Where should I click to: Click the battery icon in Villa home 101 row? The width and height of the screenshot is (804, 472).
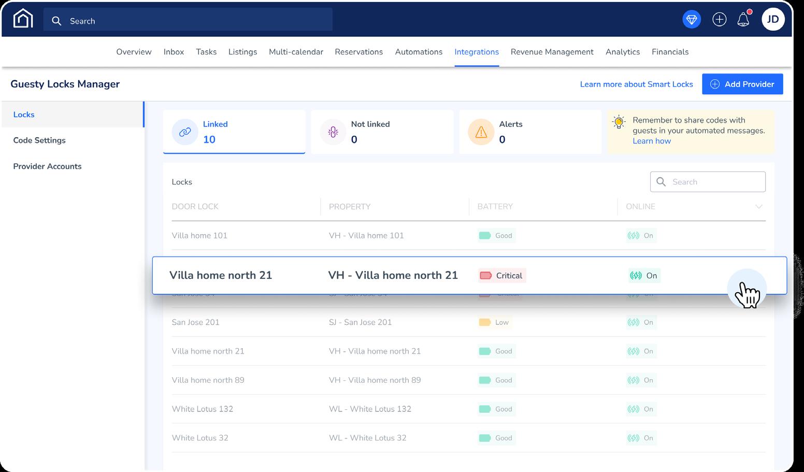[x=485, y=236]
